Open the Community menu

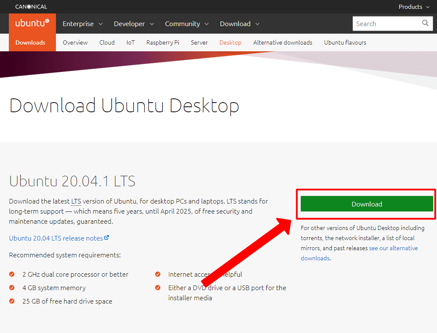coord(187,24)
